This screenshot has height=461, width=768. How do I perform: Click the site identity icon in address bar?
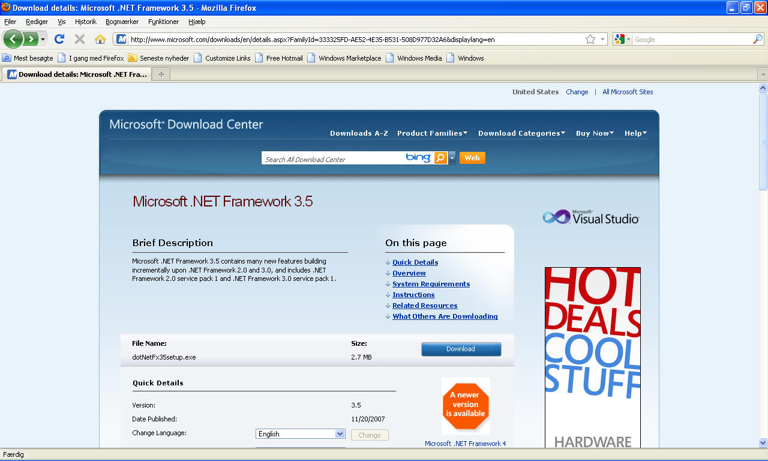tap(122, 39)
